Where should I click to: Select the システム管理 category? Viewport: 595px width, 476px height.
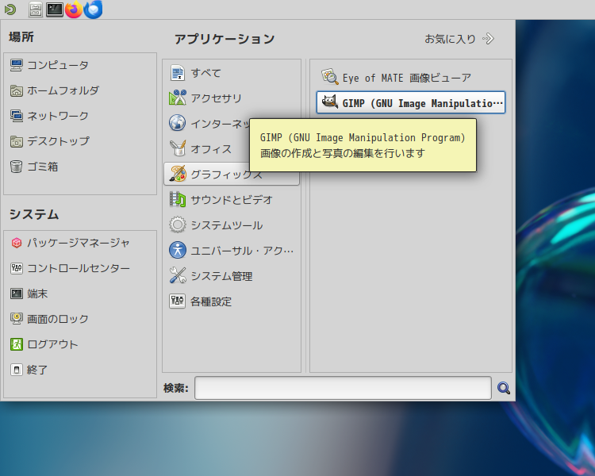click(232, 275)
